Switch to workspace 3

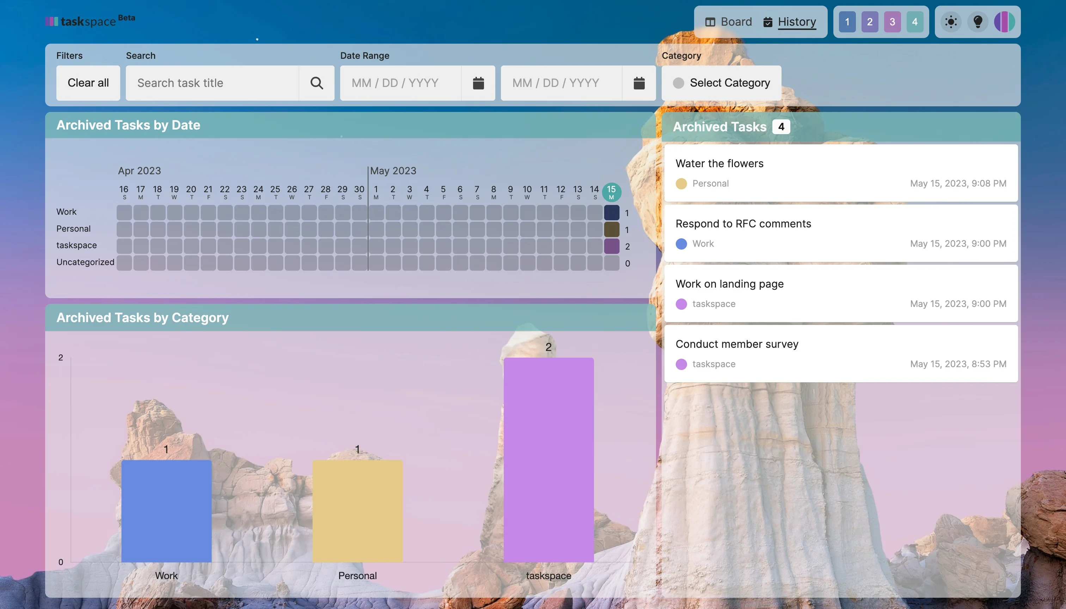pos(892,22)
